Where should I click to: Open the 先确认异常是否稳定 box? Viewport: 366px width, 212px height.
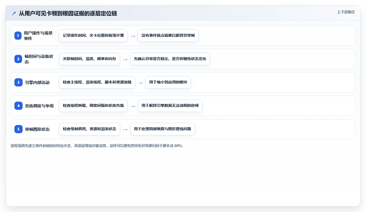(170, 59)
